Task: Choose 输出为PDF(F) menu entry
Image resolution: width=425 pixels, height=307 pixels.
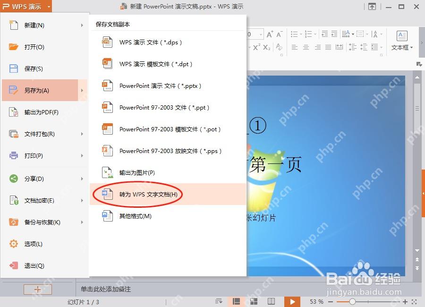Action: click(44, 112)
